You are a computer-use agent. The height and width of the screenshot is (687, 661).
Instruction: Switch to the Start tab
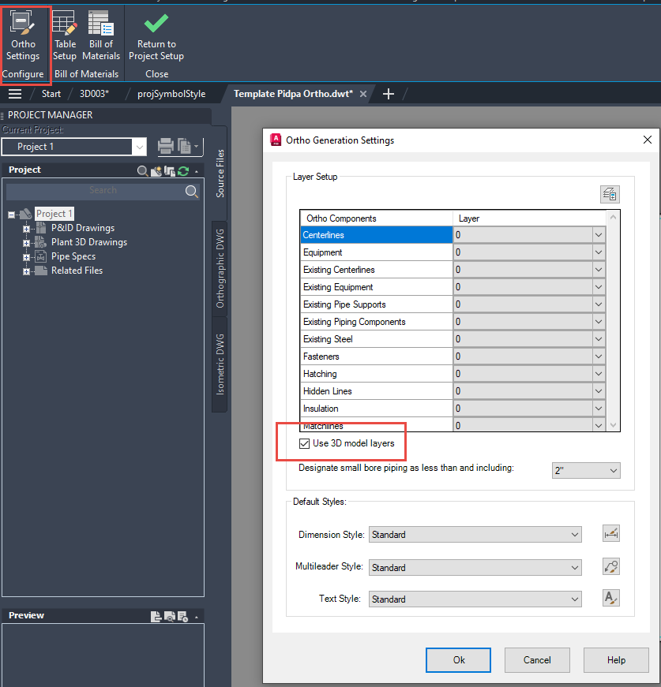(51, 93)
